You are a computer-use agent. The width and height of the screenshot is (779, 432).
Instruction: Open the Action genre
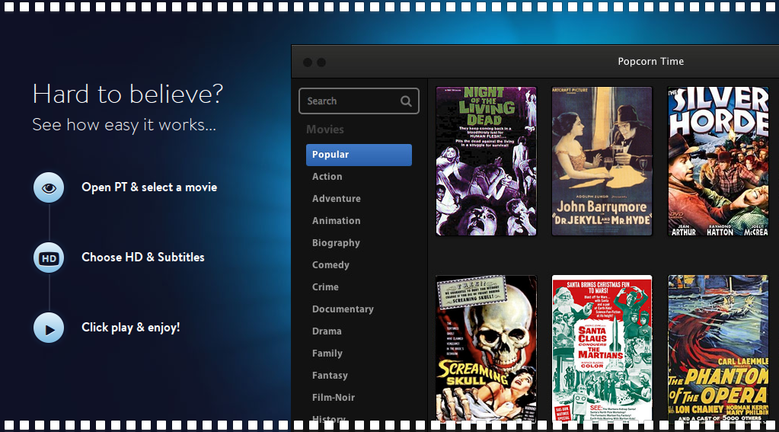point(327,177)
